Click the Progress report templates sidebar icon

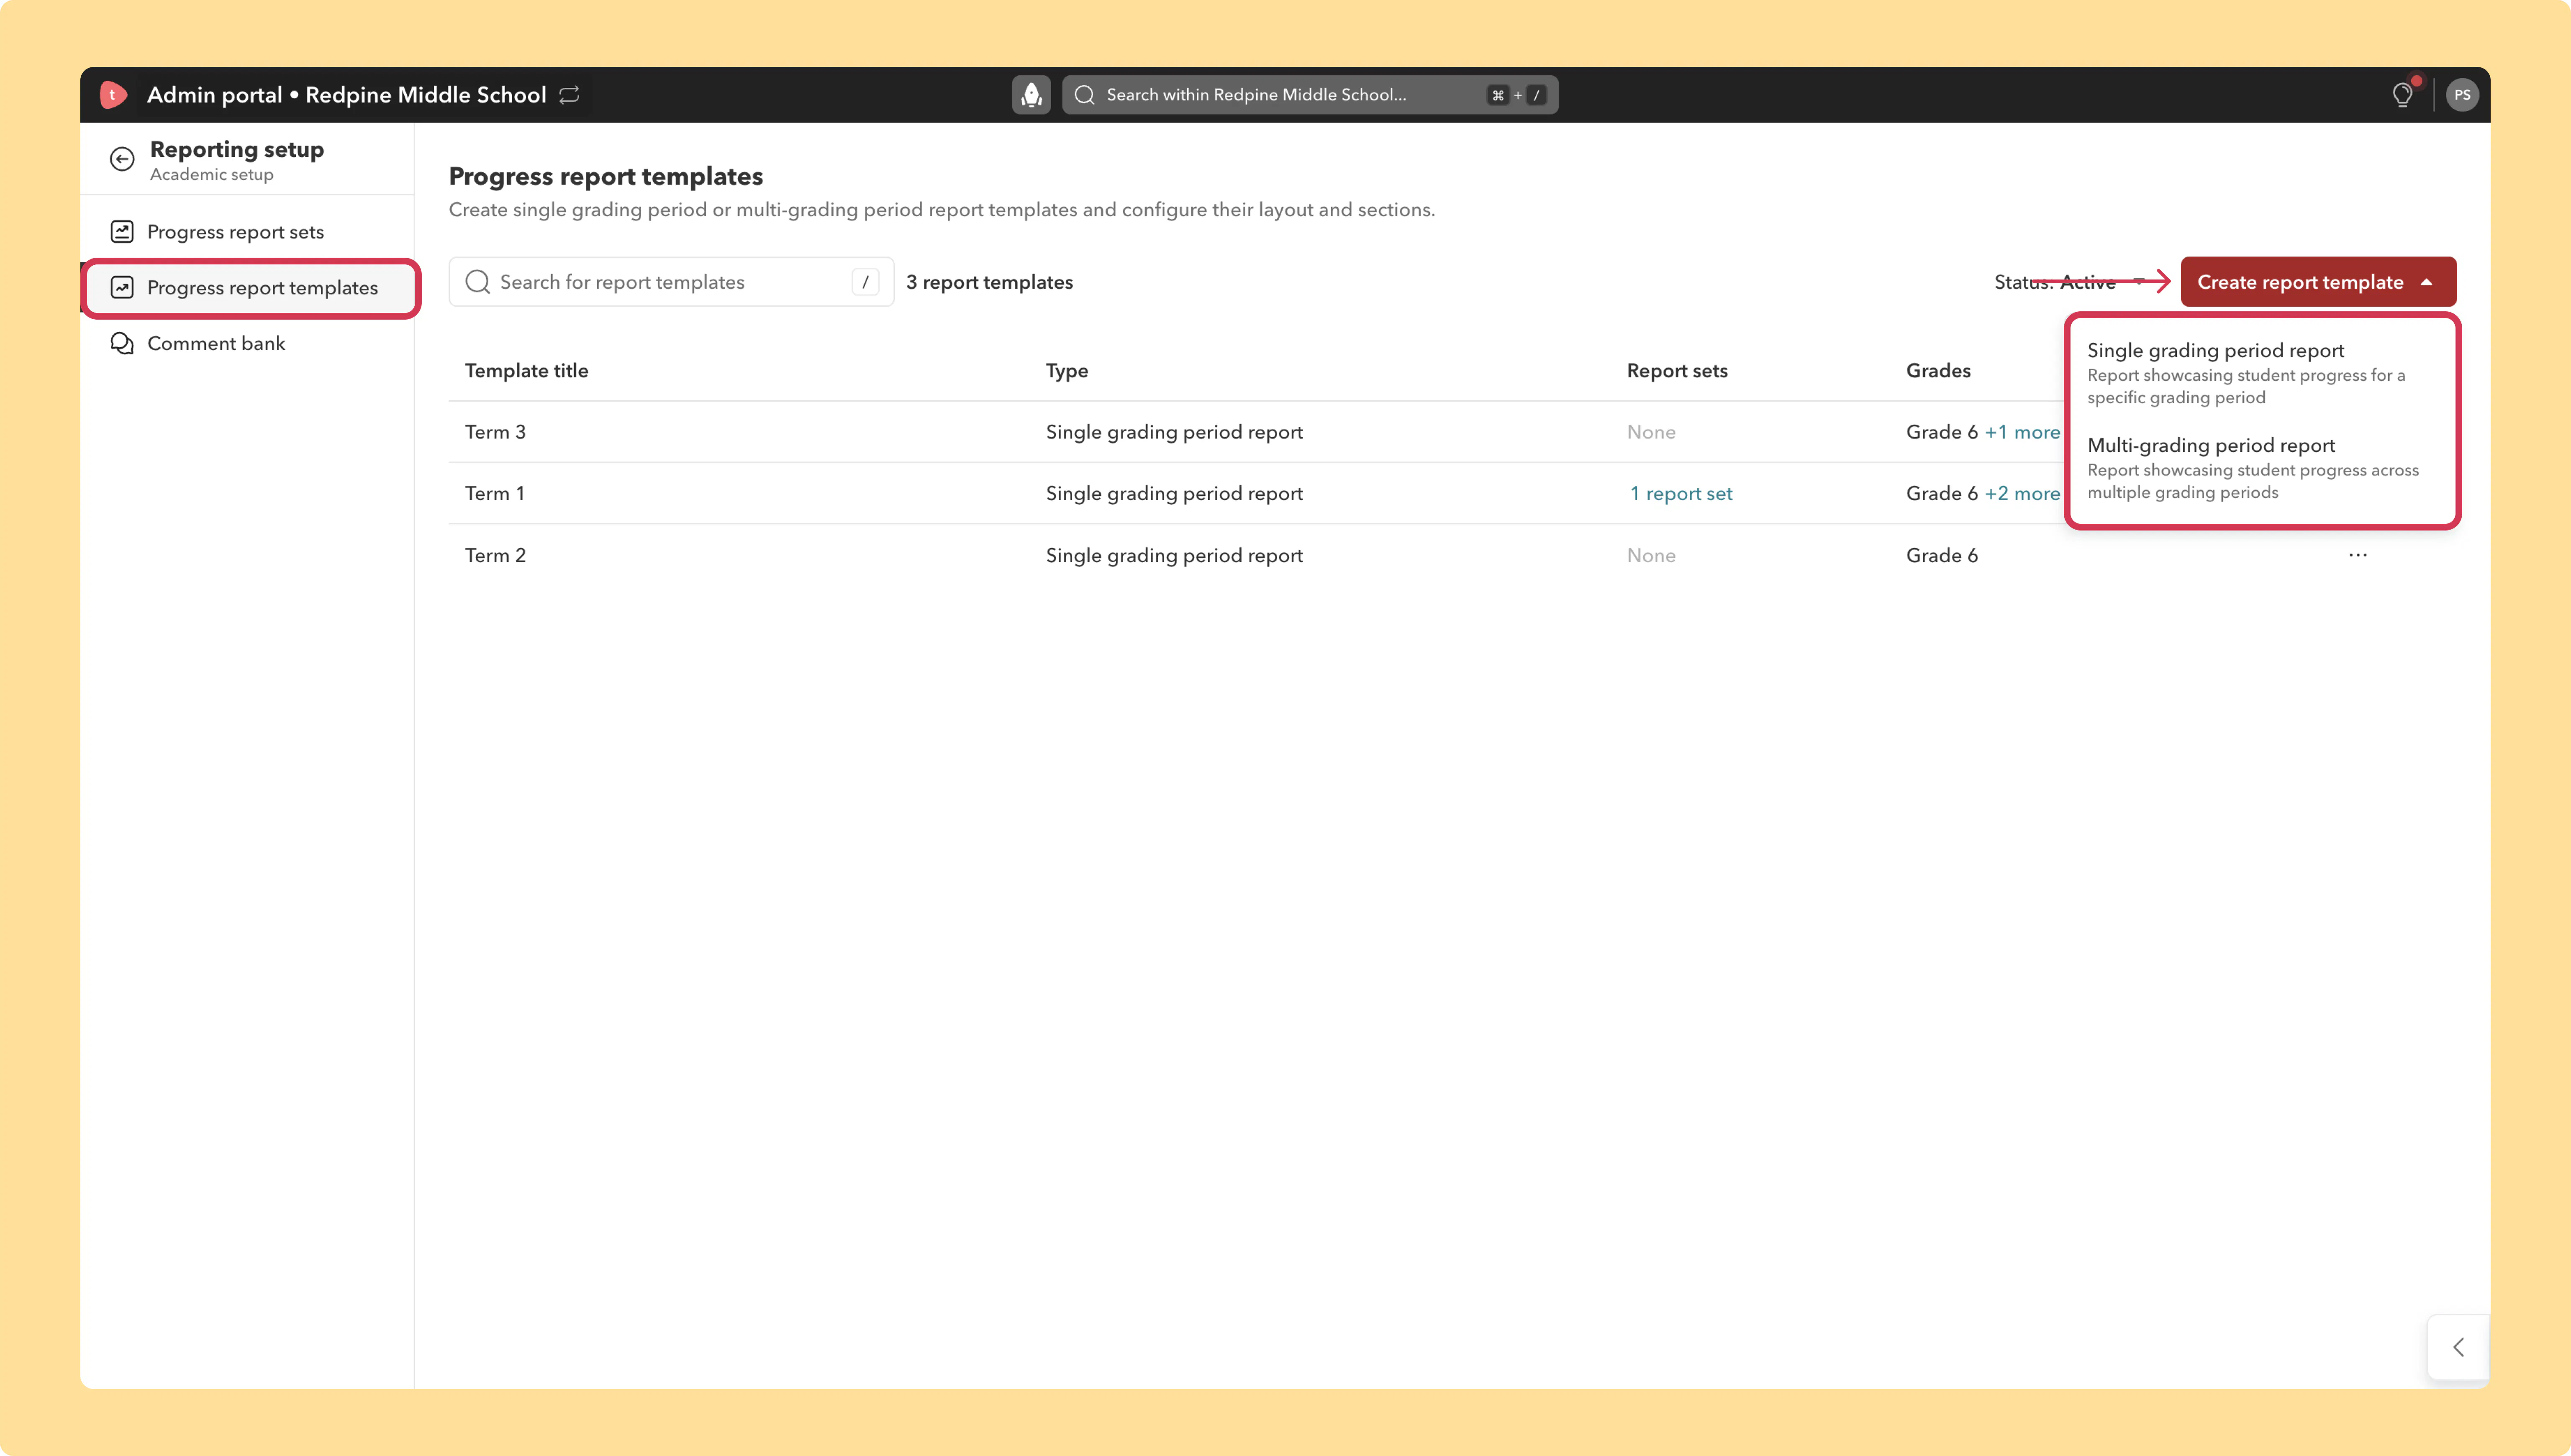[x=122, y=288]
